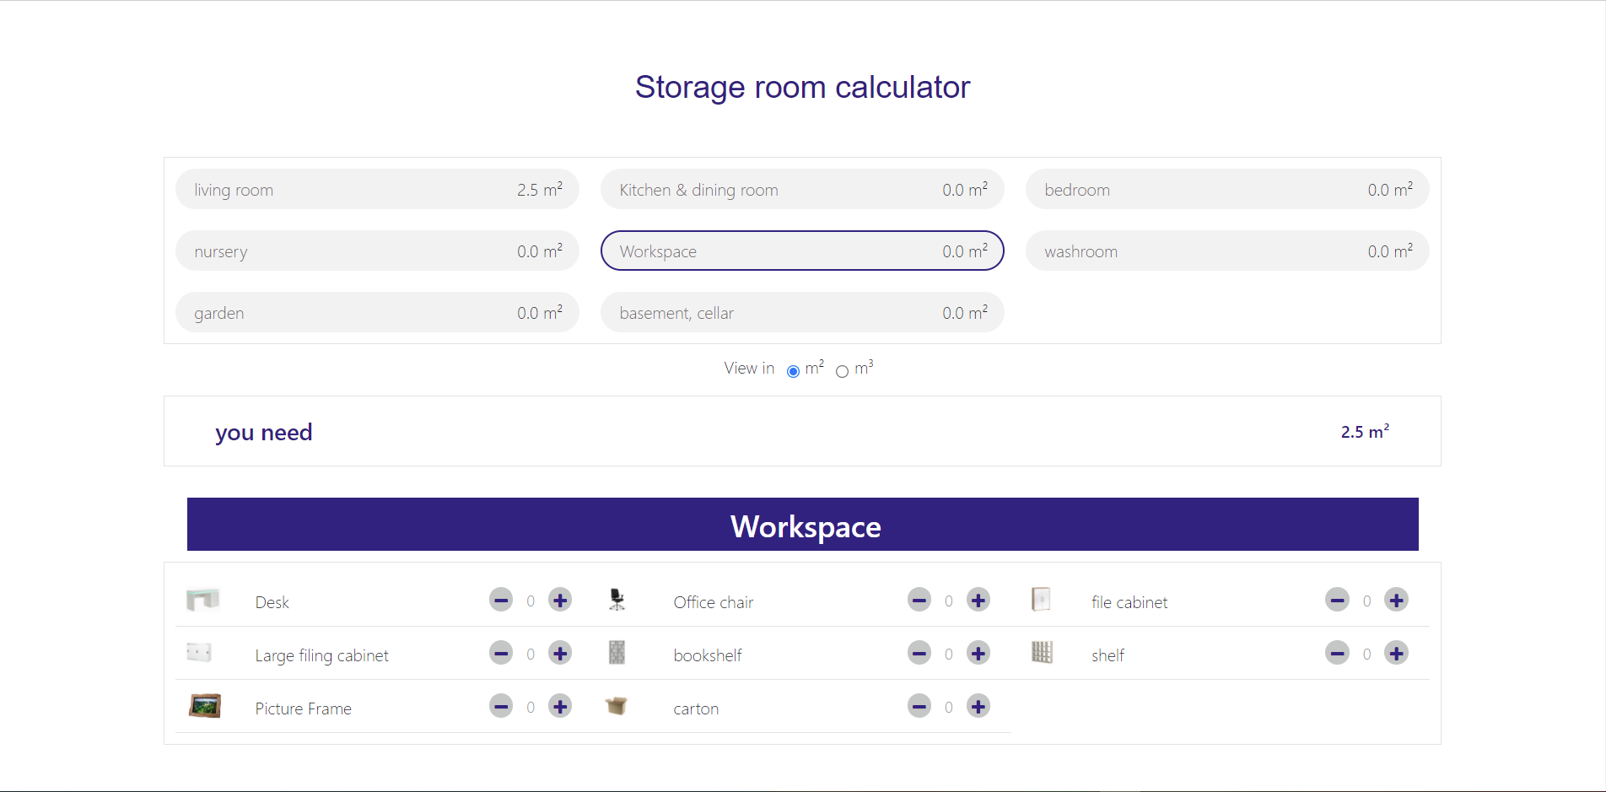Click the shelf thumbnail image
Screen dimensions: 1606x792
point(1043,653)
